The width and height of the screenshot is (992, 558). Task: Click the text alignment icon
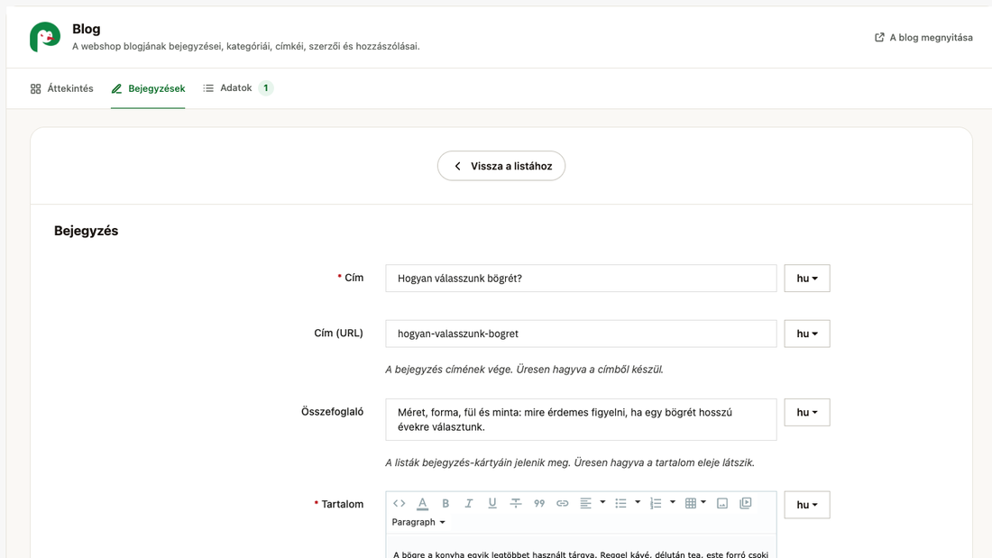[586, 504]
